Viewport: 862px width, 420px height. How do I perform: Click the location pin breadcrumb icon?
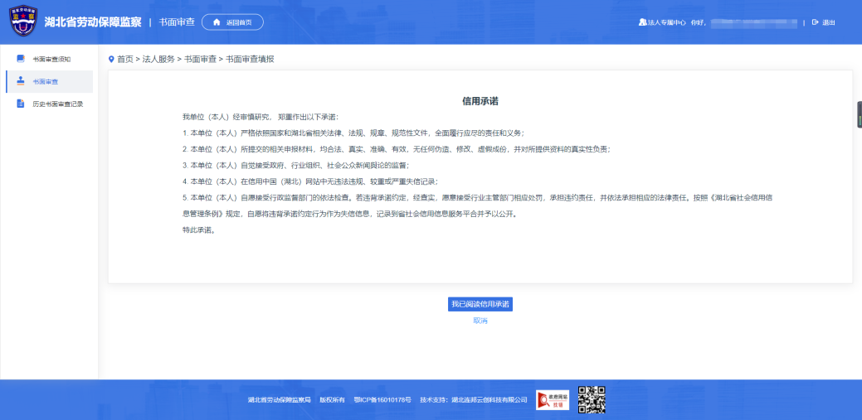pyautogui.click(x=111, y=60)
